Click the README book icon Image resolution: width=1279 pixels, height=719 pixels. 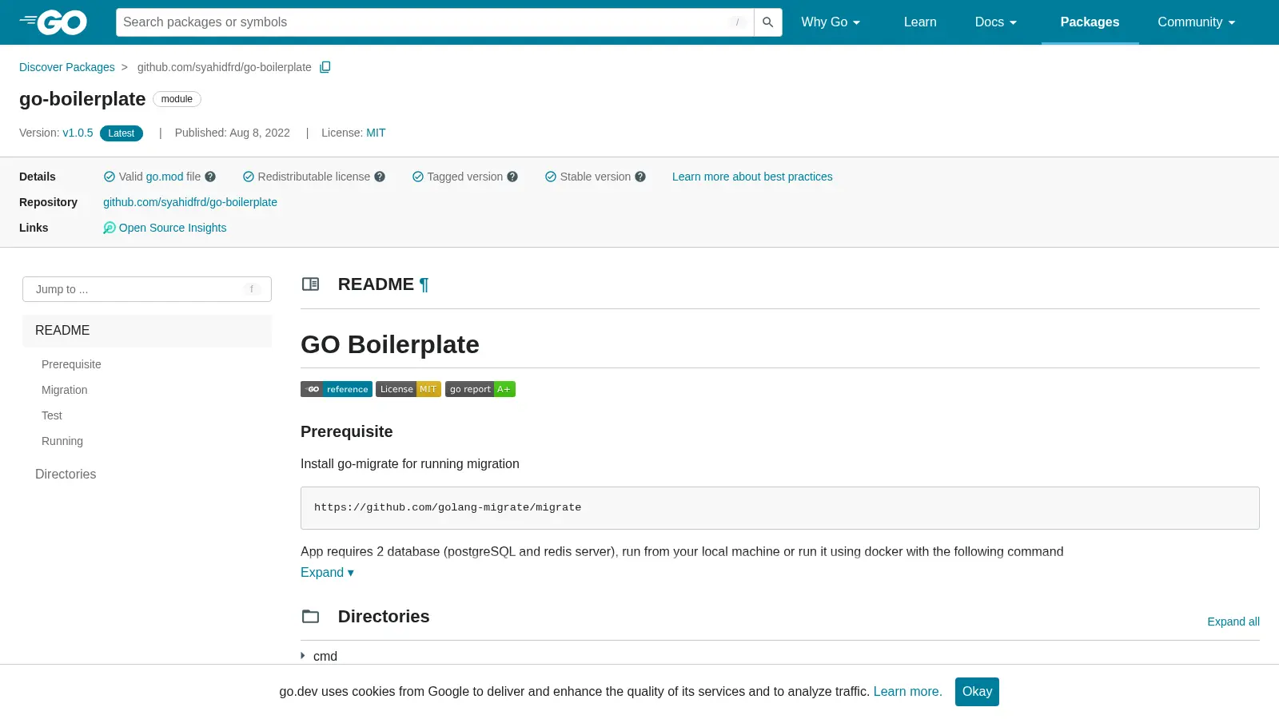click(310, 284)
